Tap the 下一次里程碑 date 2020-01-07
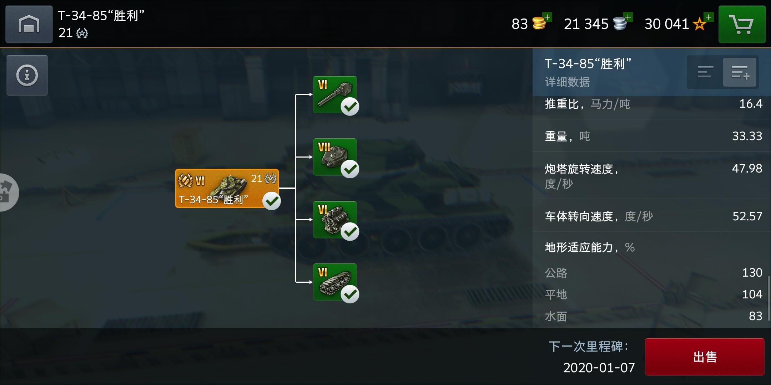The image size is (771, 385). point(599,368)
